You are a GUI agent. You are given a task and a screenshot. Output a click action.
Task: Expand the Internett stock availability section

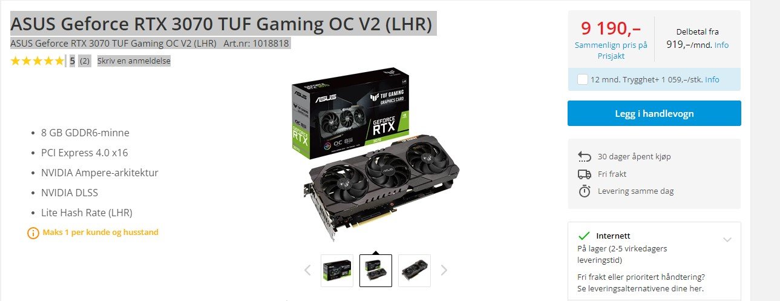727,240
